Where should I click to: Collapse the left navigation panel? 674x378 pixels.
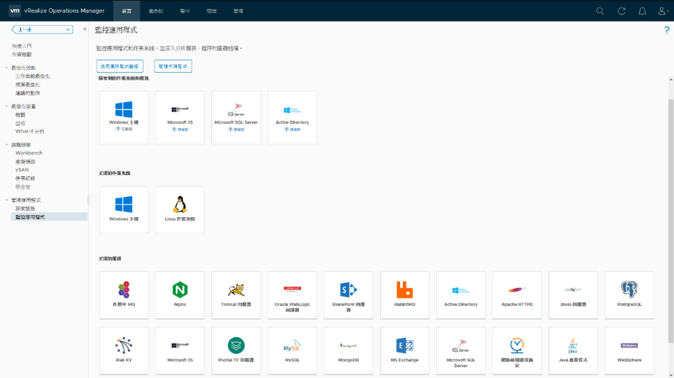[x=85, y=29]
